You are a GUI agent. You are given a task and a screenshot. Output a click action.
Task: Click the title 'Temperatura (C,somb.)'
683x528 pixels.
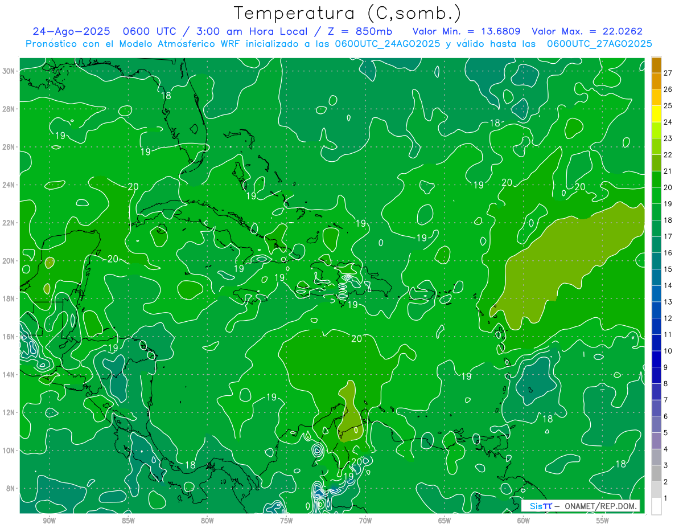point(348,13)
